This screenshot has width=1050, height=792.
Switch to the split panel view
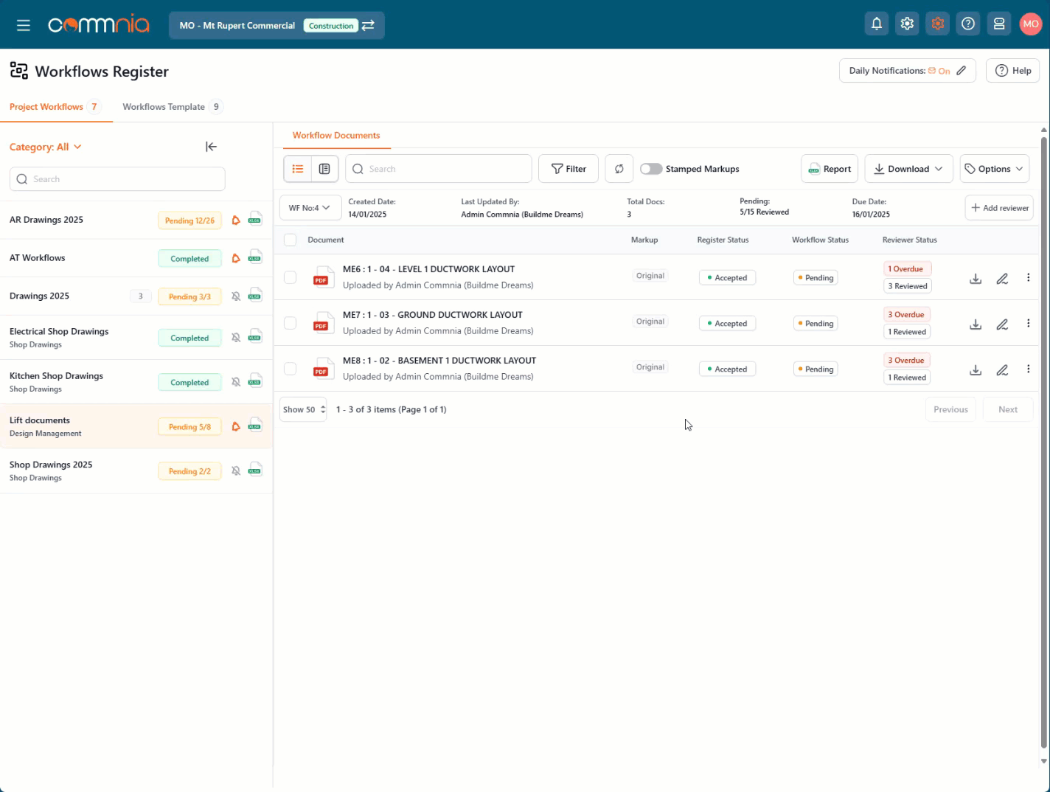tap(324, 169)
